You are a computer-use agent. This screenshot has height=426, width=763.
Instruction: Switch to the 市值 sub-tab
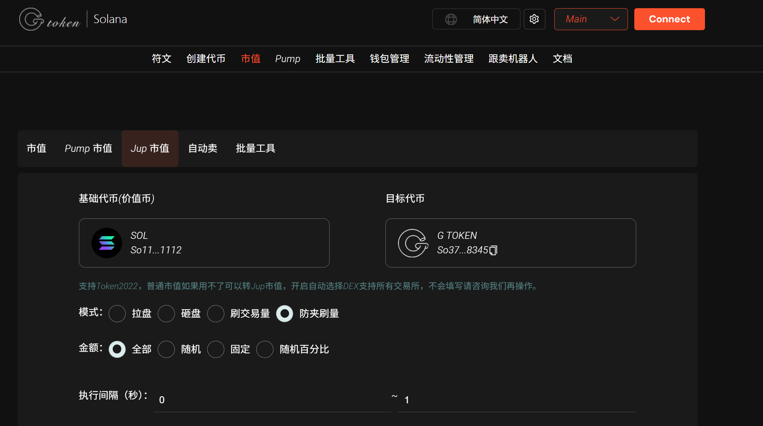36,148
